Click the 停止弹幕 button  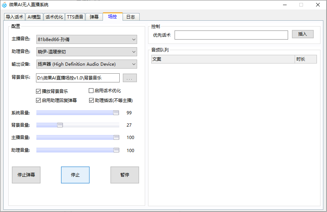tap(26, 175)
